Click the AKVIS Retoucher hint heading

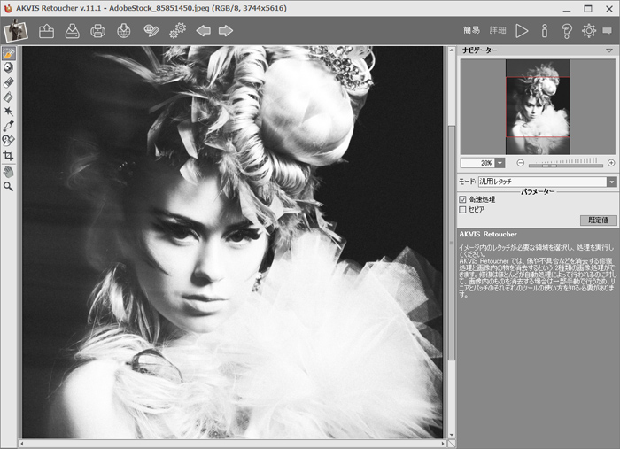[x=488, y=235]
